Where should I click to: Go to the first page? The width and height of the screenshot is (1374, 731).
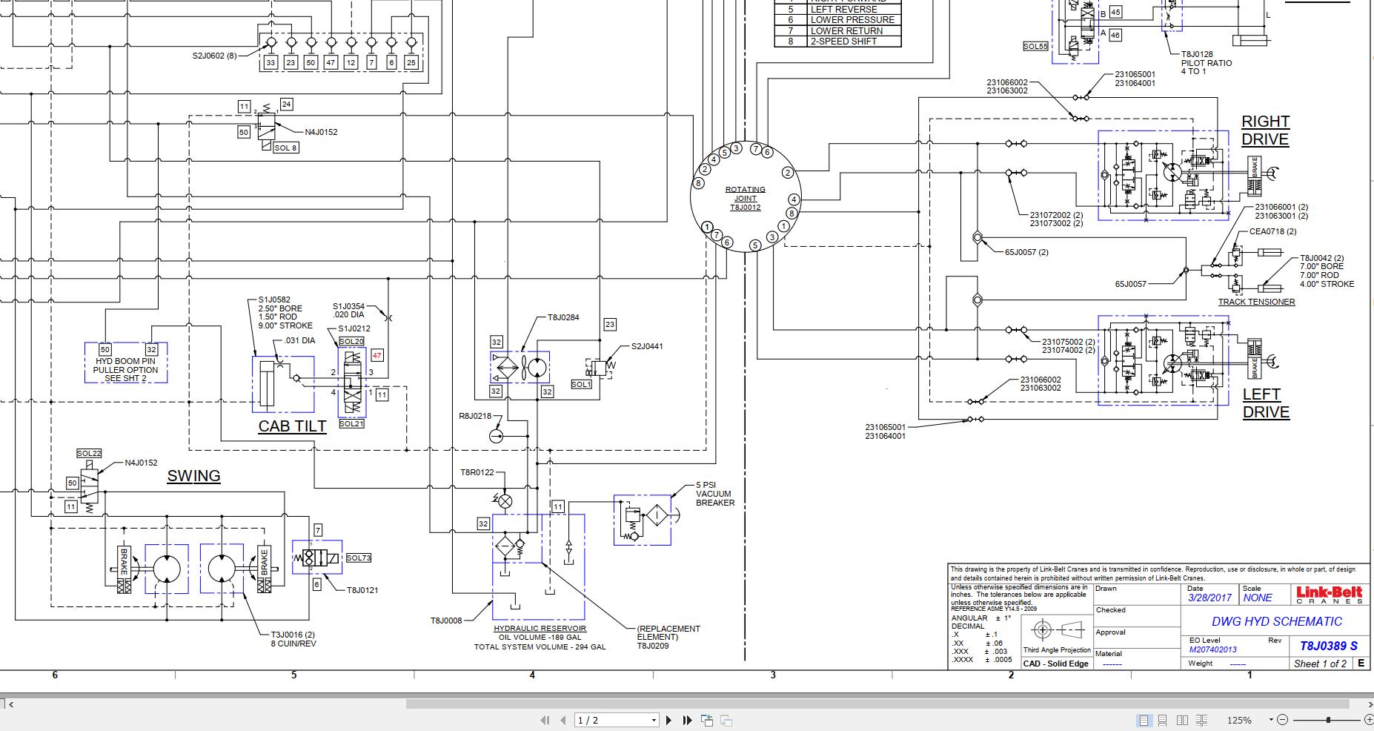click(x=545, y=720)
